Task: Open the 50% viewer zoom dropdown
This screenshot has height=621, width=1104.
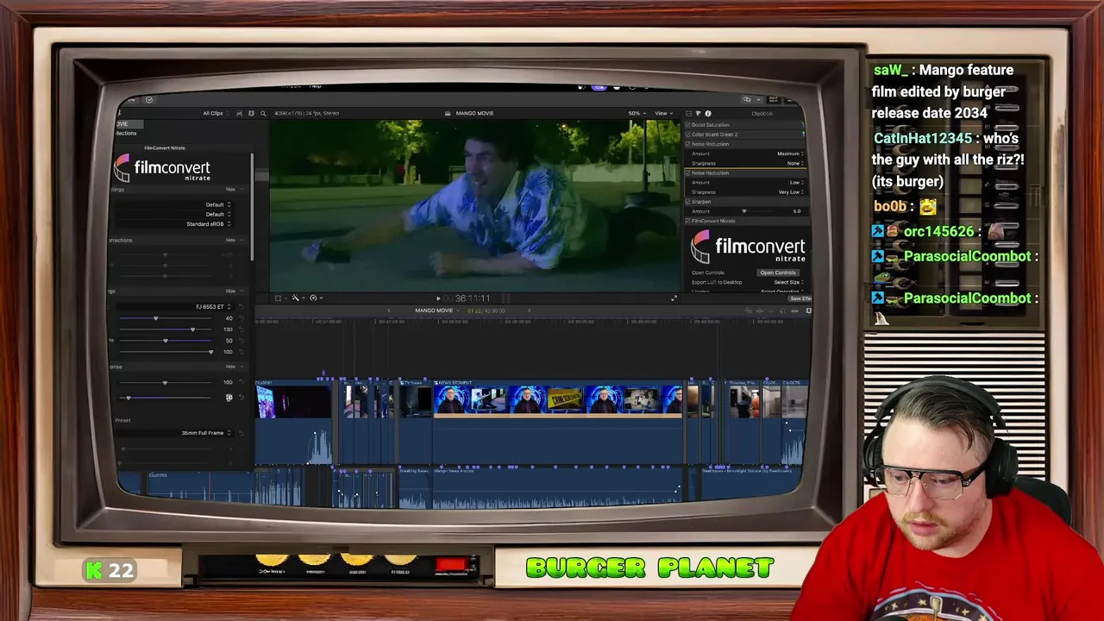Action: click(637, 113)
